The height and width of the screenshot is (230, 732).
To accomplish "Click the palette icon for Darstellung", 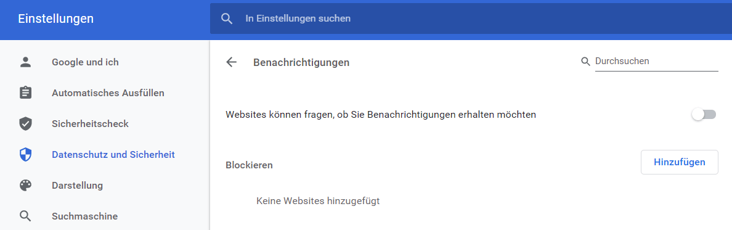I will tap(25, 186).
